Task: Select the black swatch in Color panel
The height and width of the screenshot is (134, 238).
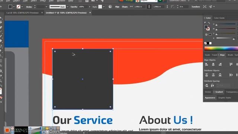Action: [208, 43]
